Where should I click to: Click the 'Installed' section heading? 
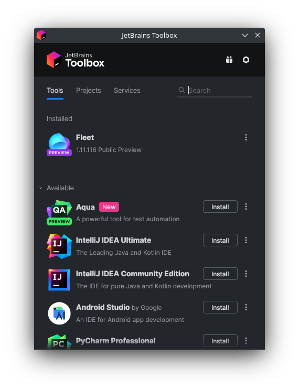[x=59, y=118]
